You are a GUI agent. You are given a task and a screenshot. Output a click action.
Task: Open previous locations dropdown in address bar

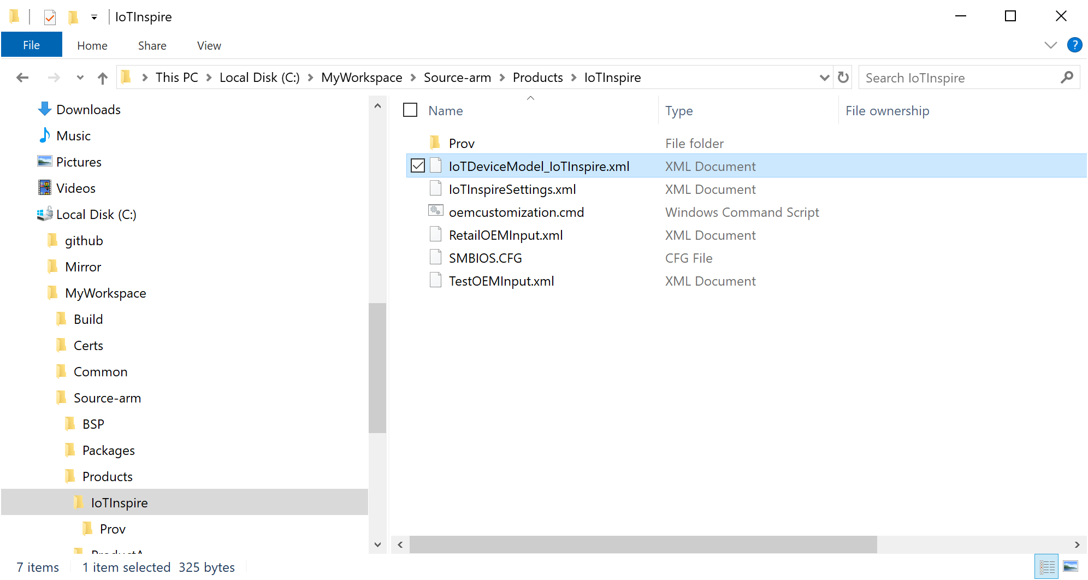[824, 77]
